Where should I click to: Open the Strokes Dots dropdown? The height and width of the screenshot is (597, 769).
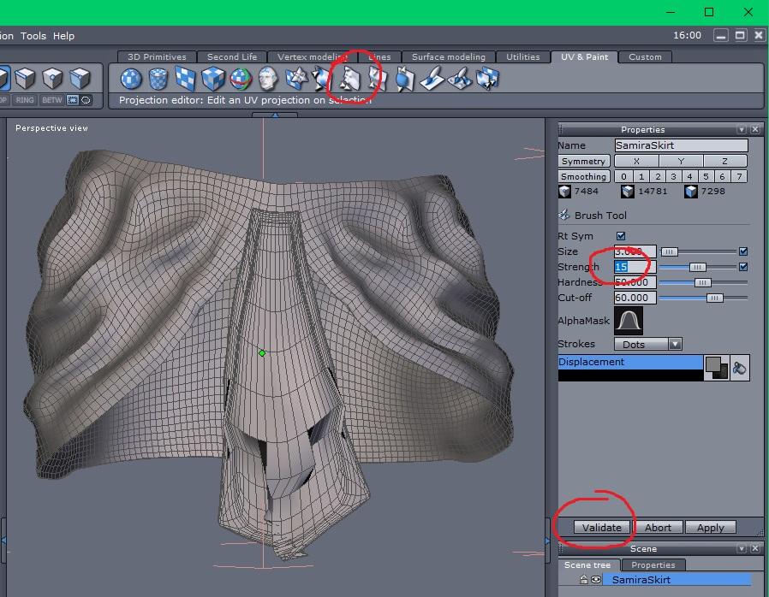648,345
